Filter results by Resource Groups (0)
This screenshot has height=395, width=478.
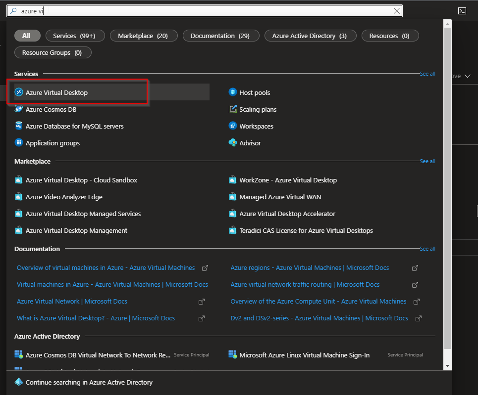pyautogui.click(x=53, y=52)
